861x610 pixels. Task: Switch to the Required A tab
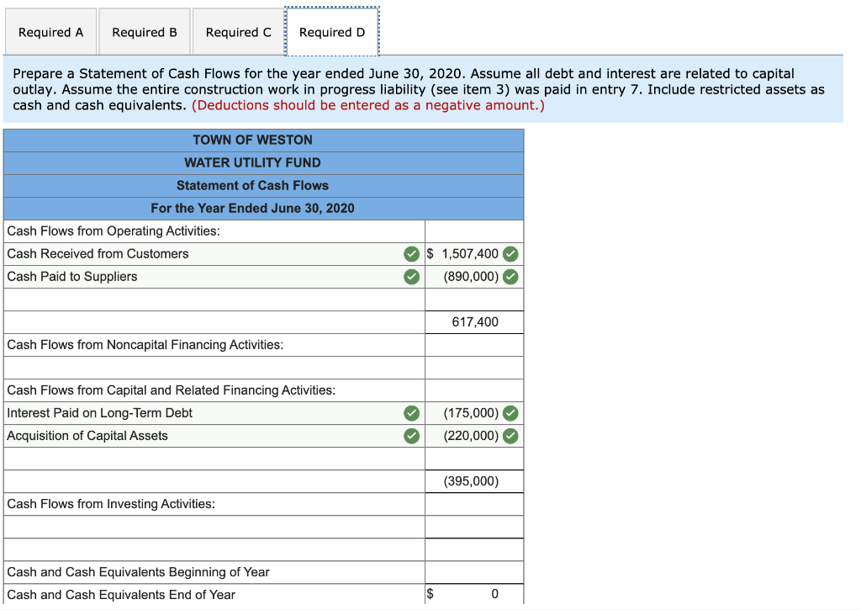click(x=50, y=31)
